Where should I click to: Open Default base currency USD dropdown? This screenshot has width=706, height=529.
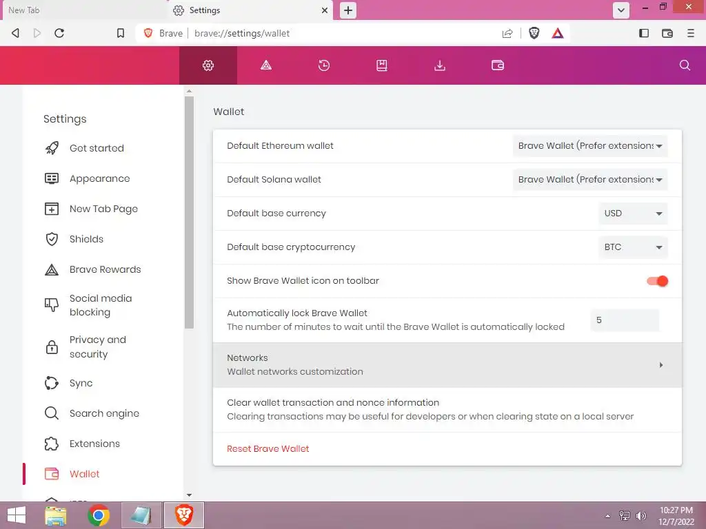(x=633, y=214)
